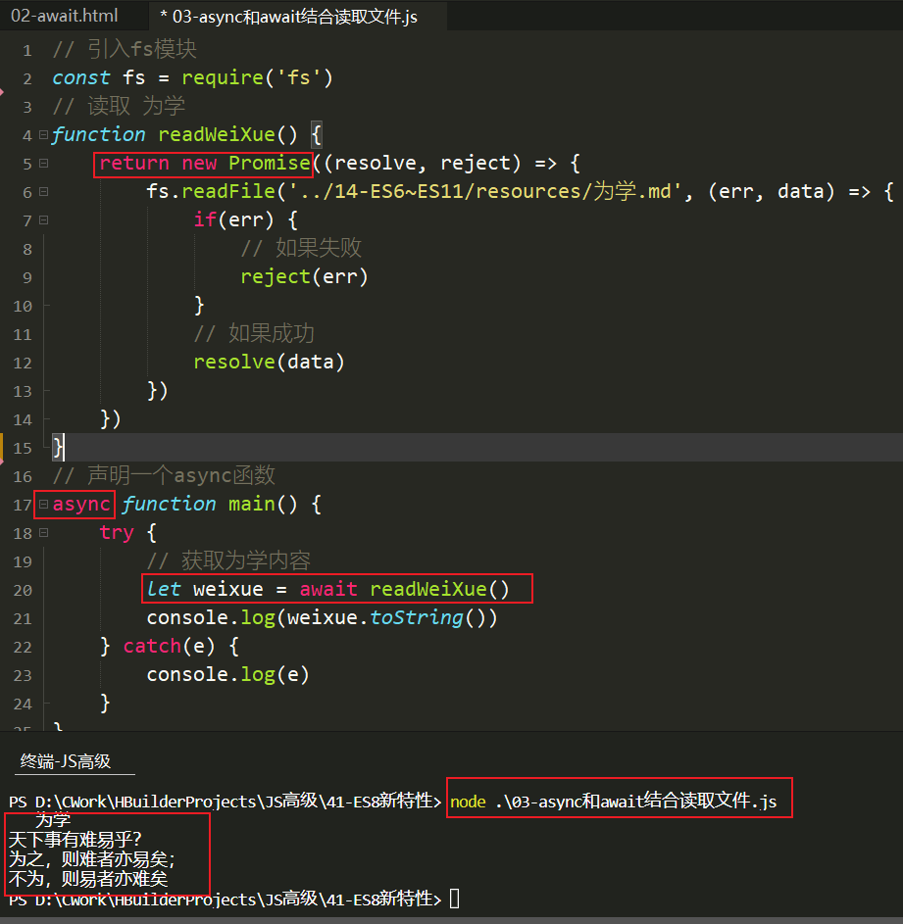Click the comment '// 如果失败'
The width and height of the screenshot is (903, 924).
point(301,248)
